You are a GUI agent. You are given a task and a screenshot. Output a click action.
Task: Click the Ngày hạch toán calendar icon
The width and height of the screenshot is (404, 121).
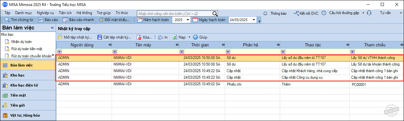[195, 20]
